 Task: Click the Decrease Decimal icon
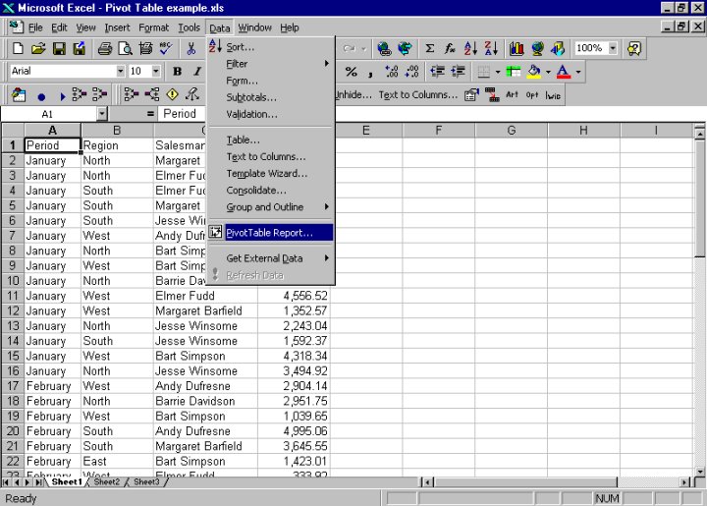412,72
